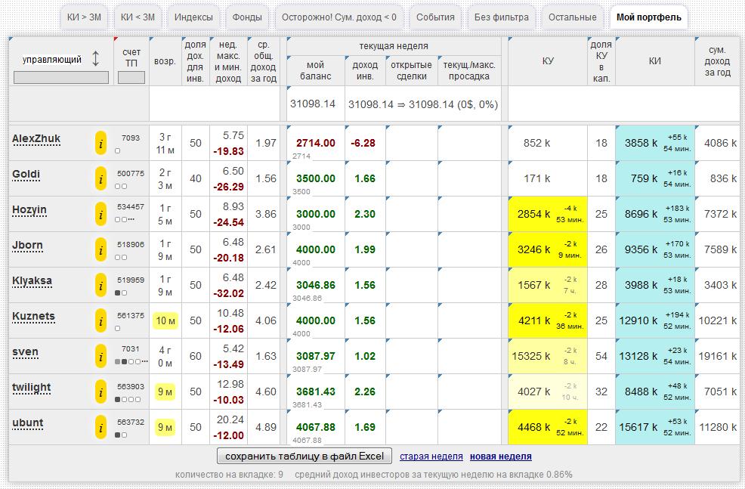Open info icon for AlexZhuk
The height and width of the screenshot is (489, 745).
pos(100,143)
